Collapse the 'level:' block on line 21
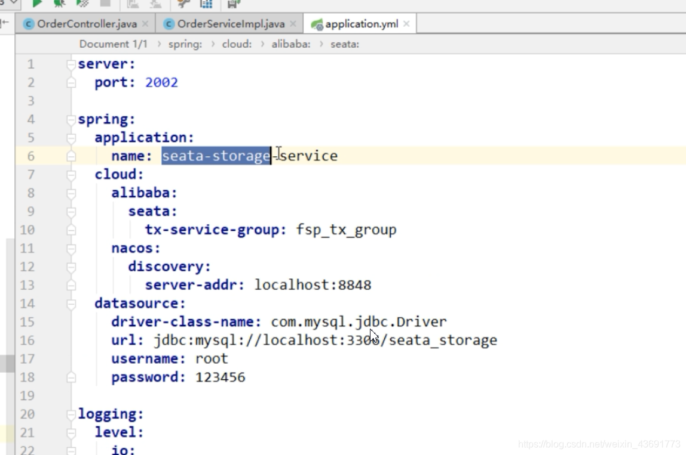The width and height of the screenshot is (686, 455). click(x=71, y=433)
